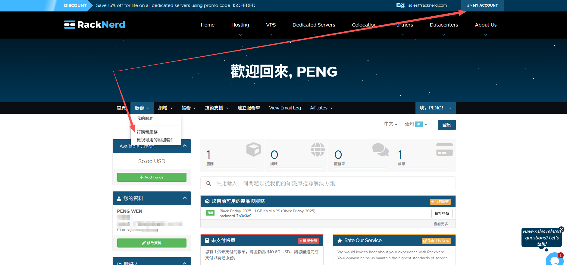This screenshot has height=265, width=567.
Task: Click the star icon beside Rate Our Service
Action: [340, 241]
